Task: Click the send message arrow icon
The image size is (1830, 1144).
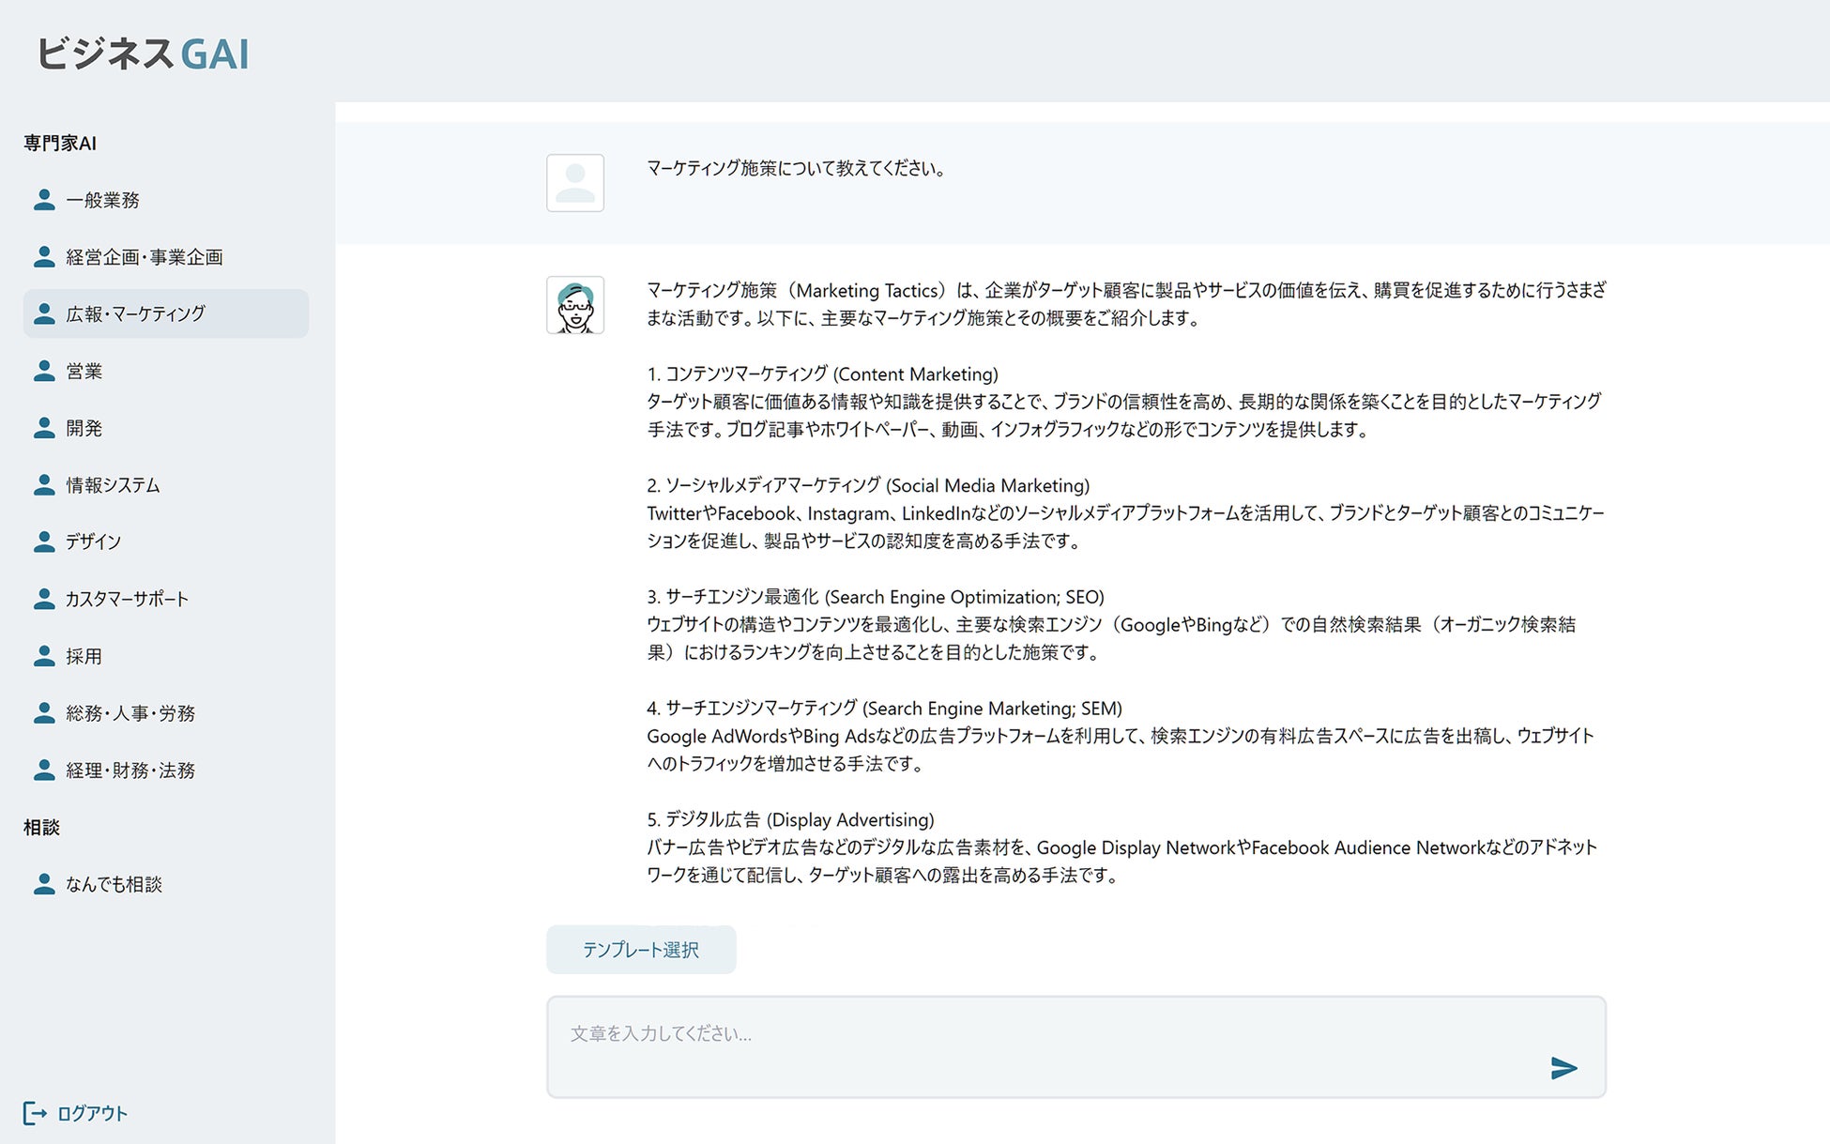Action: (x=1563, y=1068)
